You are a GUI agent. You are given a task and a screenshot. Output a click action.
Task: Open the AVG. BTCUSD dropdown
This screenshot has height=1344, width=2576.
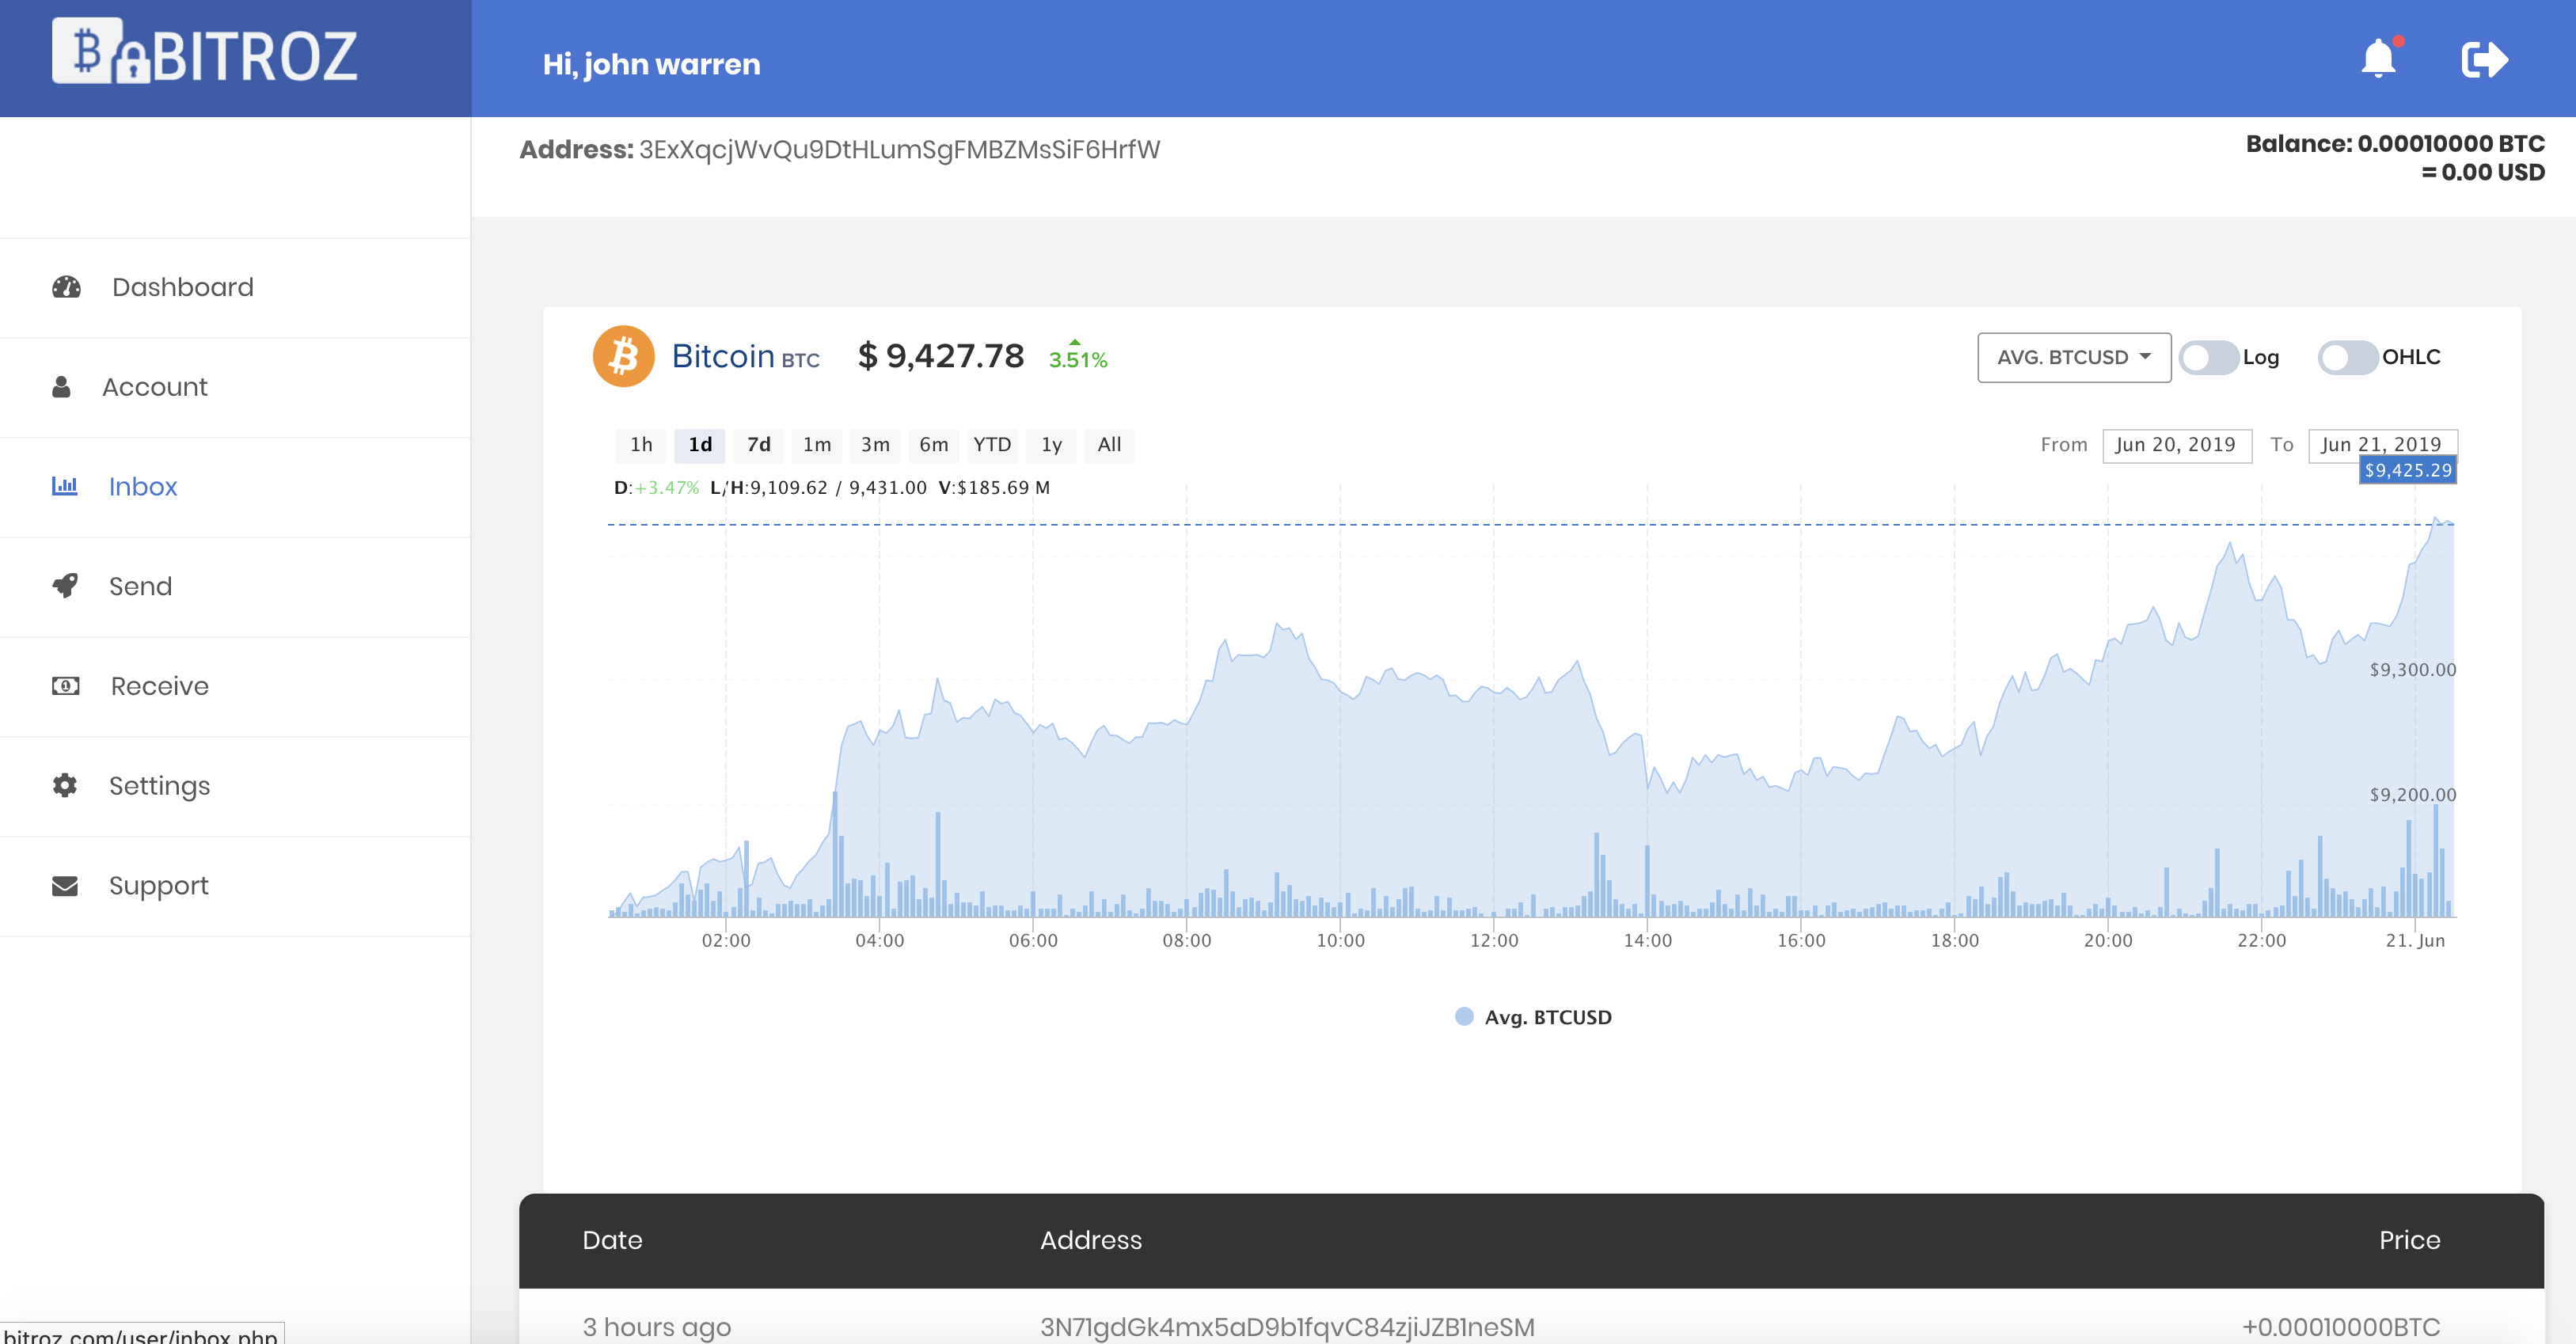2073,357
